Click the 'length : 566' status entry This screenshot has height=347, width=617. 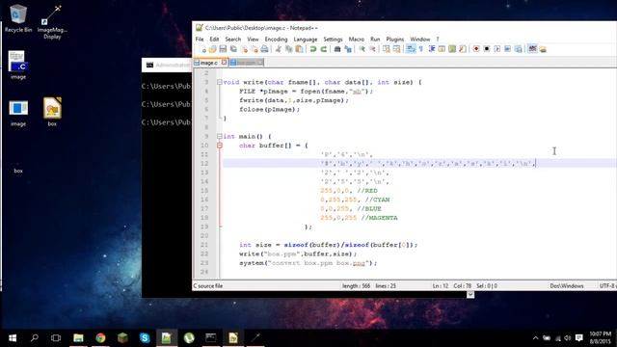tap(356, 286)
